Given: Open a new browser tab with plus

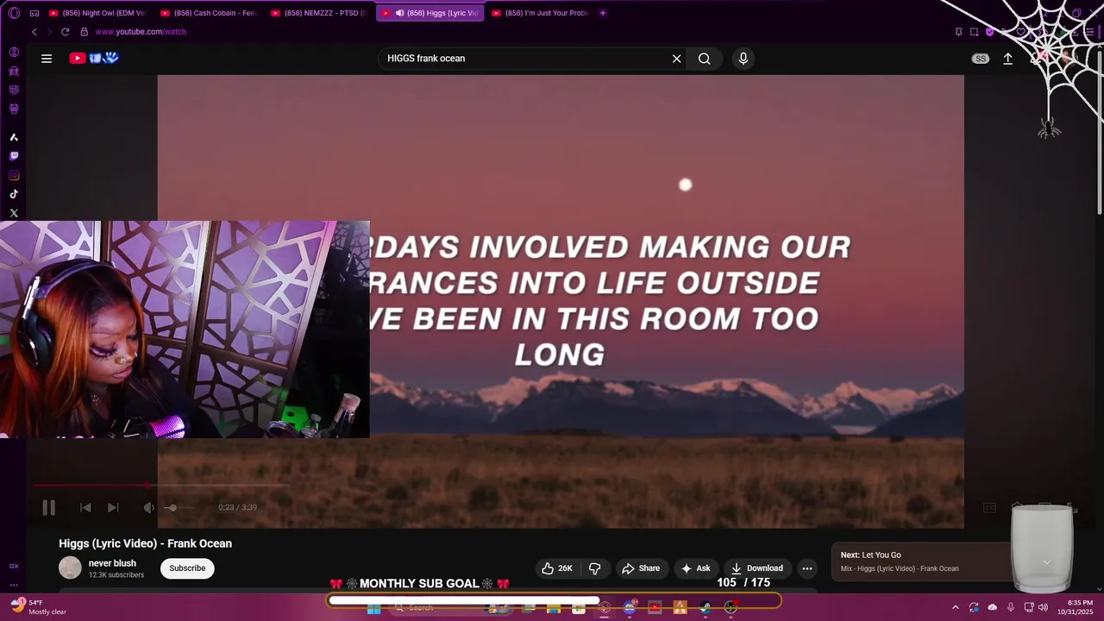Looking at the screenshot, I should [x=603, y=13].
